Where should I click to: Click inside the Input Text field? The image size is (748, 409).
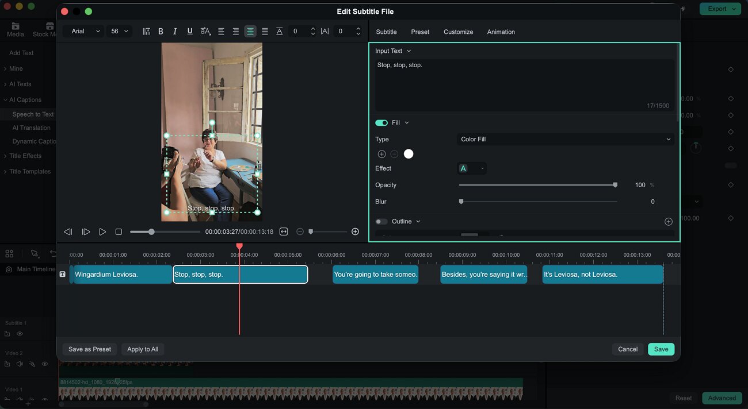[x=524, y=85]
